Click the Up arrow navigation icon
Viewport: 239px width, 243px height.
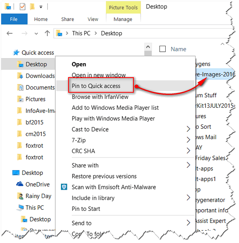click(x=47, y=33)
